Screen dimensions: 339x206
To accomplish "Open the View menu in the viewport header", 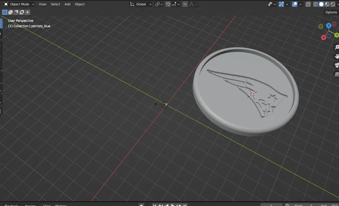I will [42, 4].
